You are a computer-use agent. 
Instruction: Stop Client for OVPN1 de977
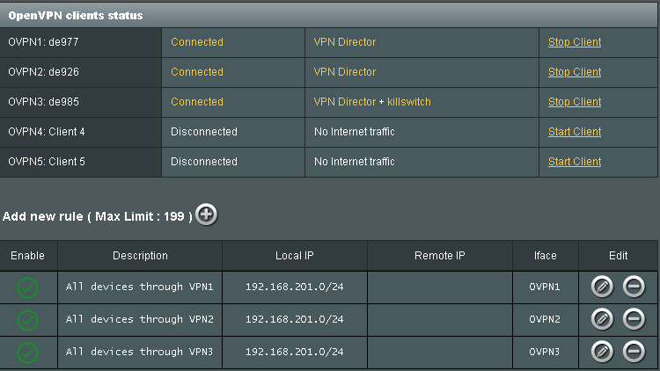click(x=575, y=42)
